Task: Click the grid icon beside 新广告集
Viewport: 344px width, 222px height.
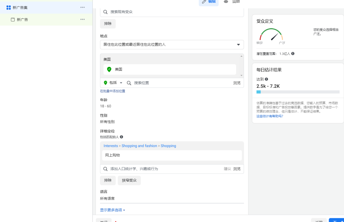Action: [8, 7]
